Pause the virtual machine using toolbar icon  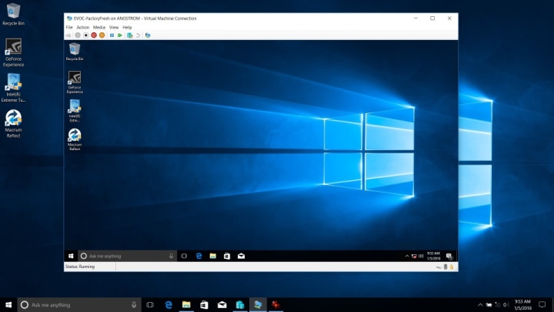tap(112, 35)
